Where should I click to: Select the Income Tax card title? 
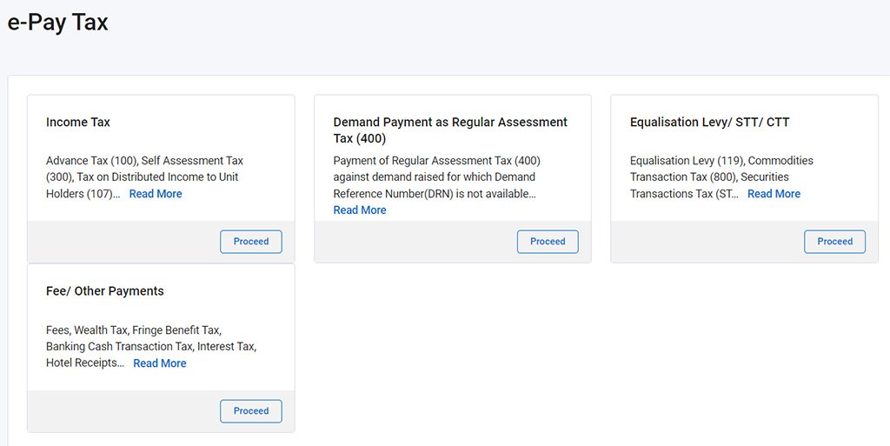coord(78,123)
